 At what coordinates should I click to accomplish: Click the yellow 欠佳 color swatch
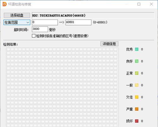coord(137,97)
